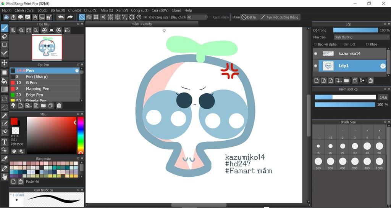
Task: Pick a hue from the rainbow strip
Action: (81, 135)
